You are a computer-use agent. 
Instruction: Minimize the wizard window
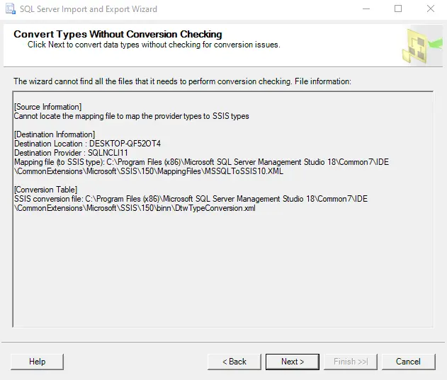click(366, 8)
